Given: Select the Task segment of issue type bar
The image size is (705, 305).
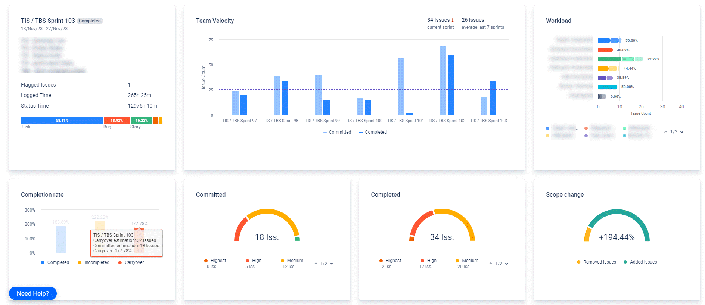Looking at the screenshot, I should coord(62,121).
